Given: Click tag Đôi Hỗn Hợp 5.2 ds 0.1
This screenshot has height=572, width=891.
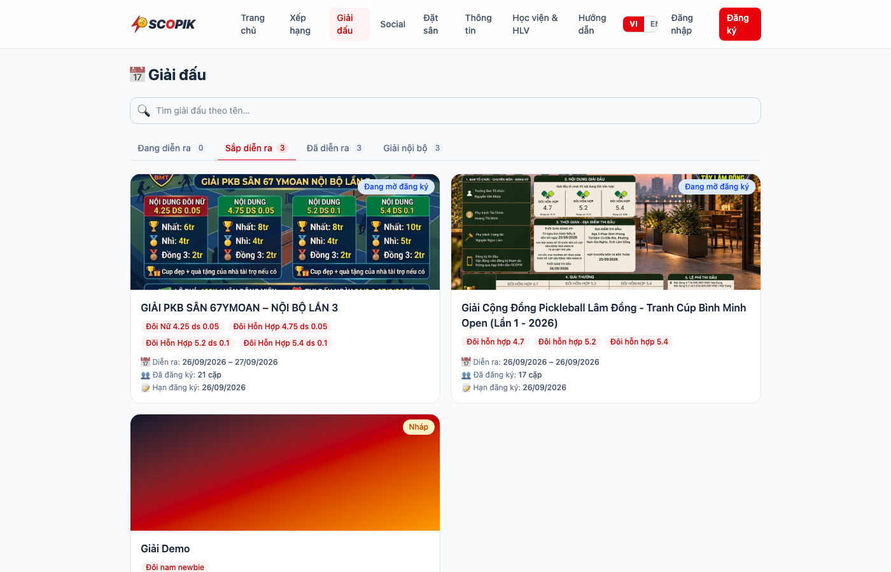Looking at the screenshot, I should point(188,343).
